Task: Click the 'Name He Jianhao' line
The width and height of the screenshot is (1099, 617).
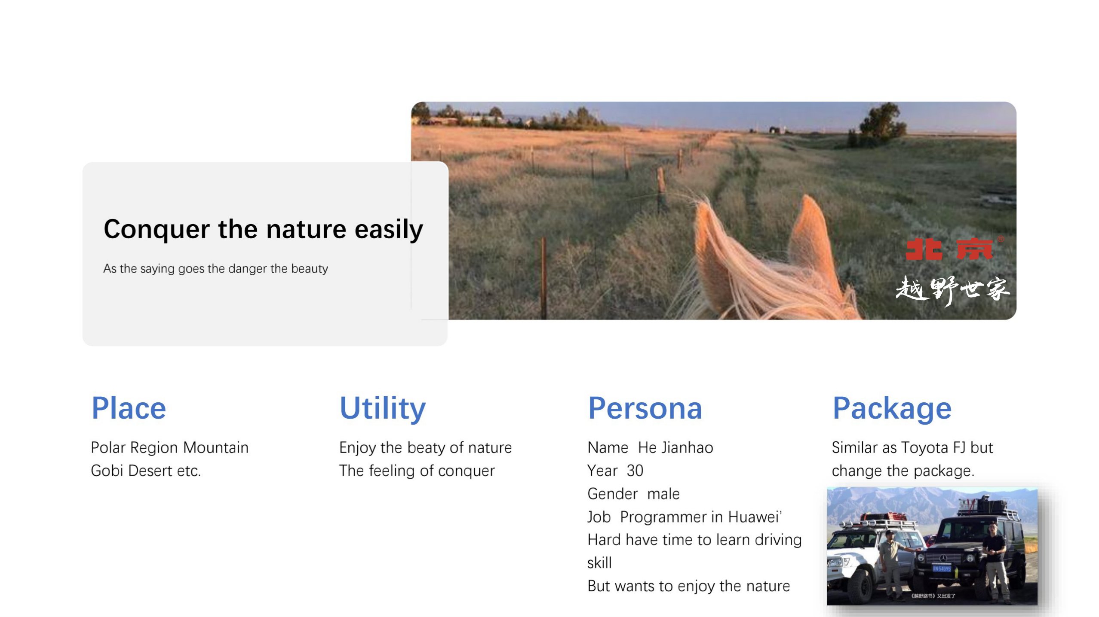Action: tap(650, 448)
